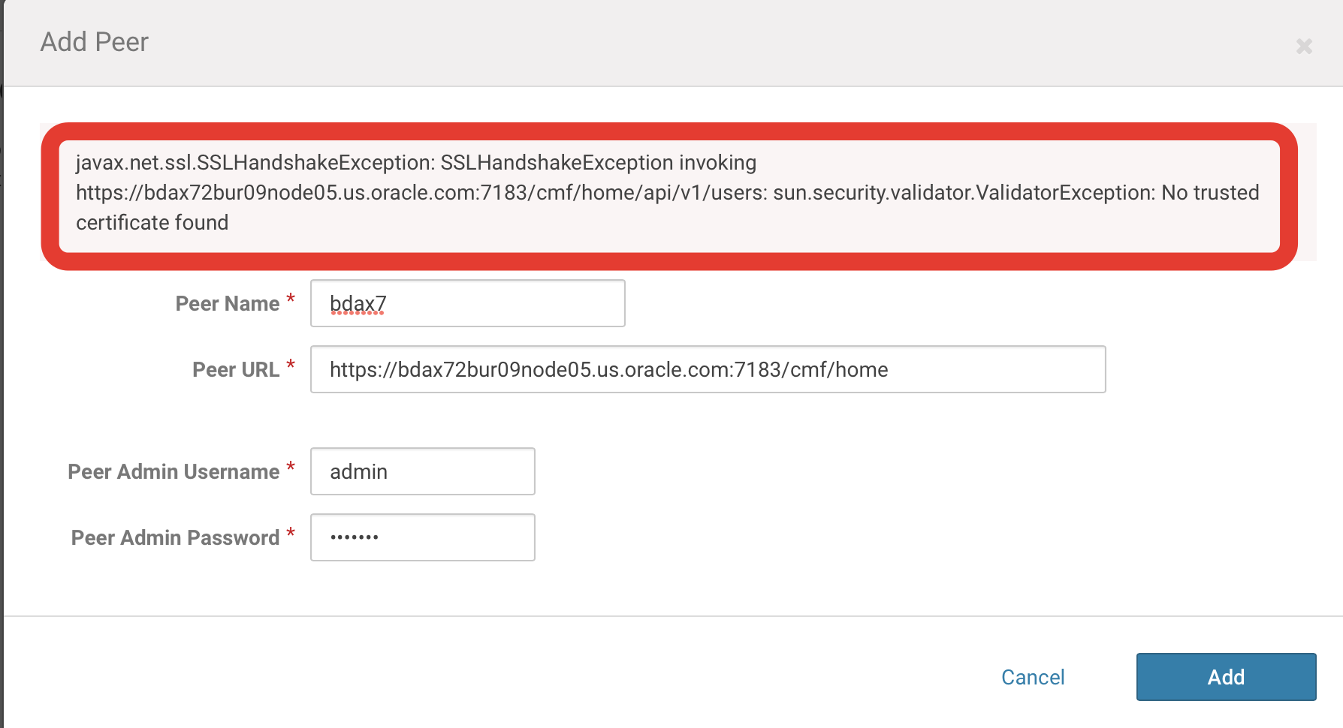Click the Peer URL label
1343x728 pixels.
click(x=235, y=370)
